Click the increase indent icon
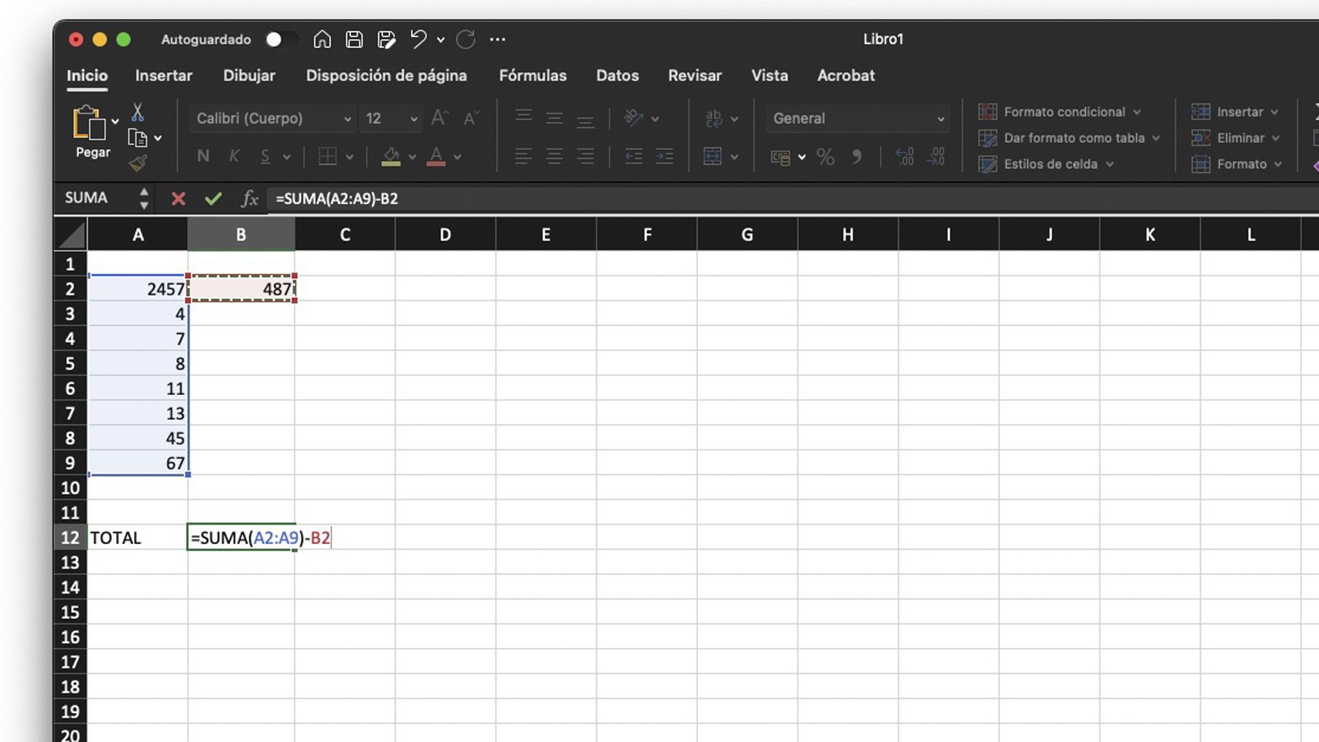 (664, 157)
